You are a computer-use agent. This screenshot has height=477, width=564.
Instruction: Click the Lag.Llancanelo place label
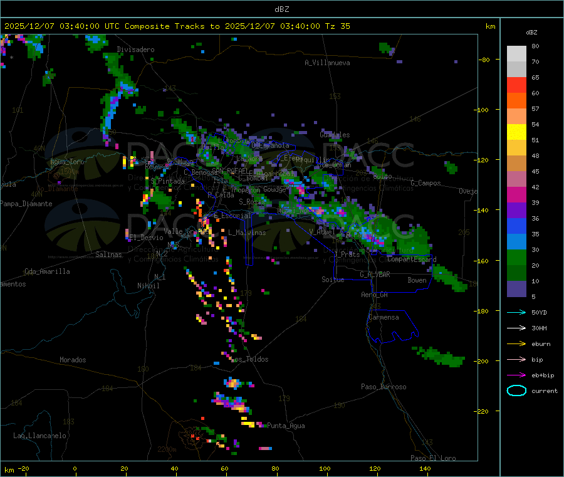(39, 436)
